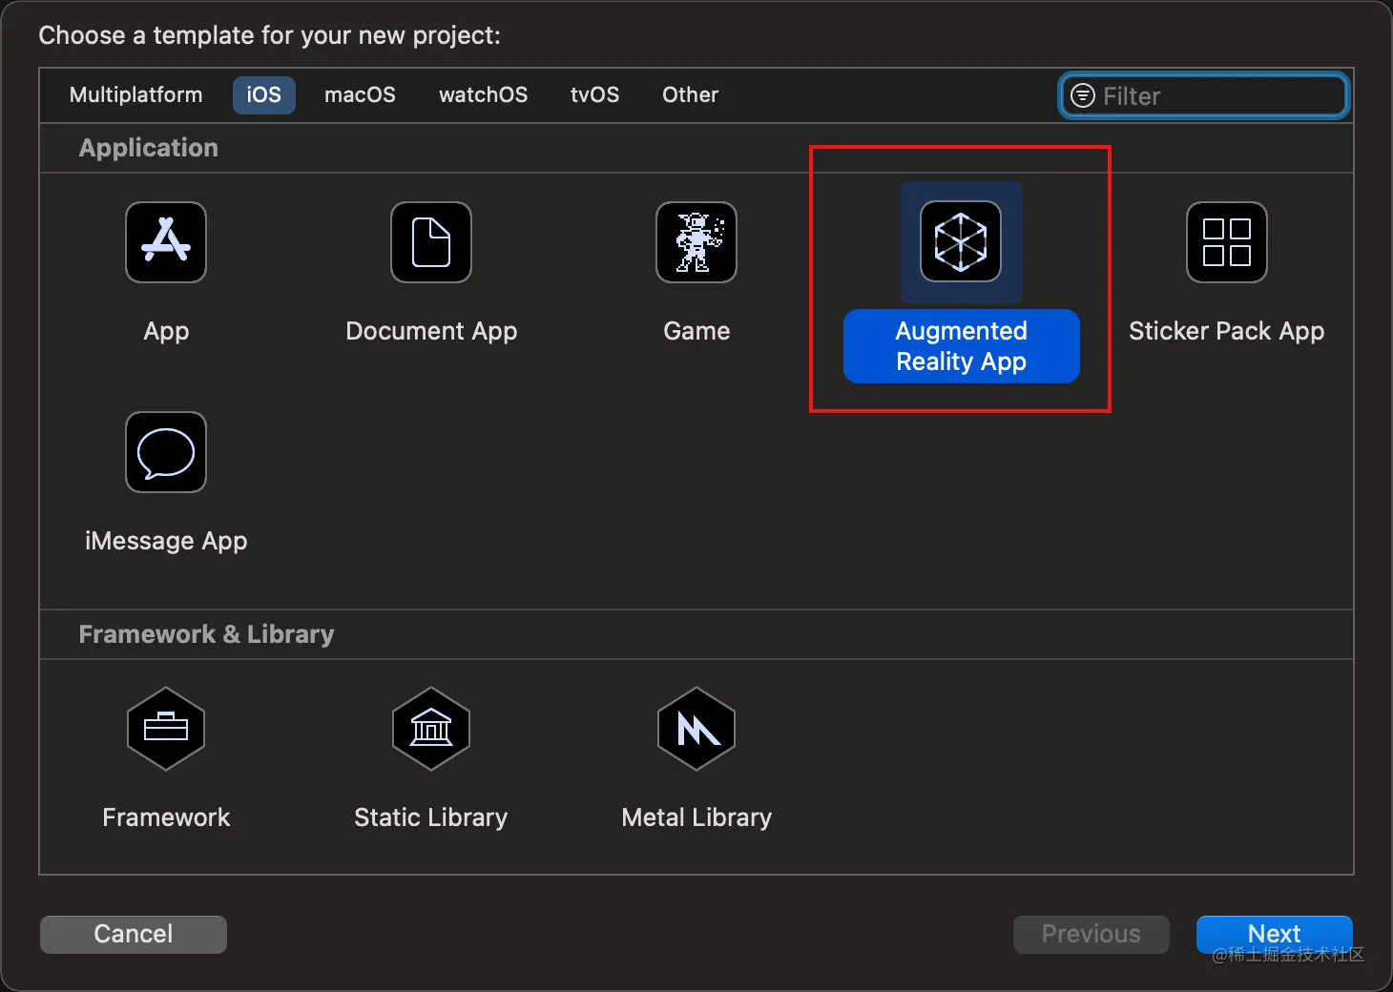This screenshot has height=992, width=1393.
Task: Click the "Framework" template label
Action: click(166, 817)
